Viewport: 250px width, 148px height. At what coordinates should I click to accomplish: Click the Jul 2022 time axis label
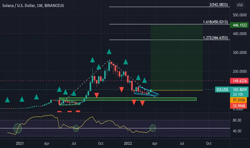[x=182, y=143]
